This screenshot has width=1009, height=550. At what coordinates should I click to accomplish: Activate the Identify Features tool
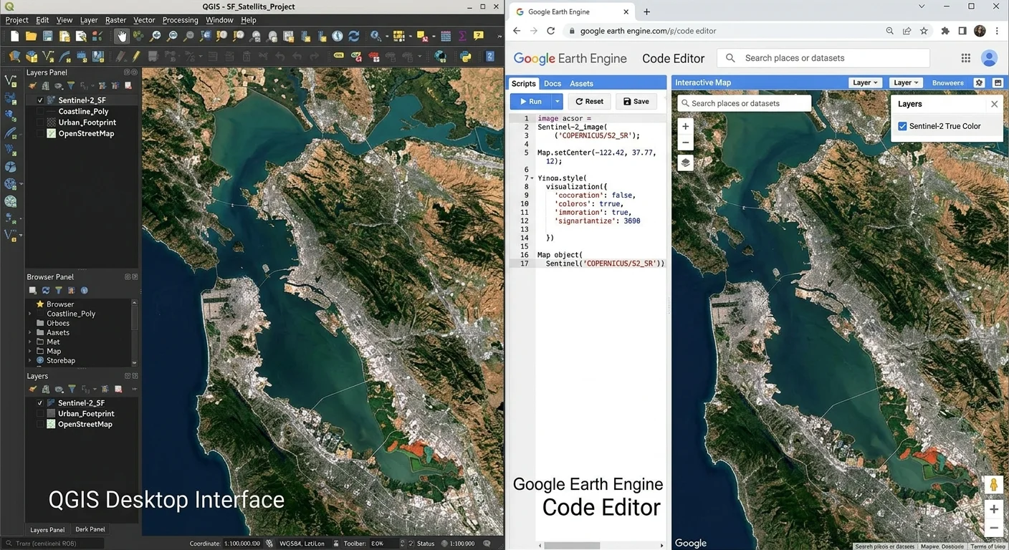tap(376, 36)
